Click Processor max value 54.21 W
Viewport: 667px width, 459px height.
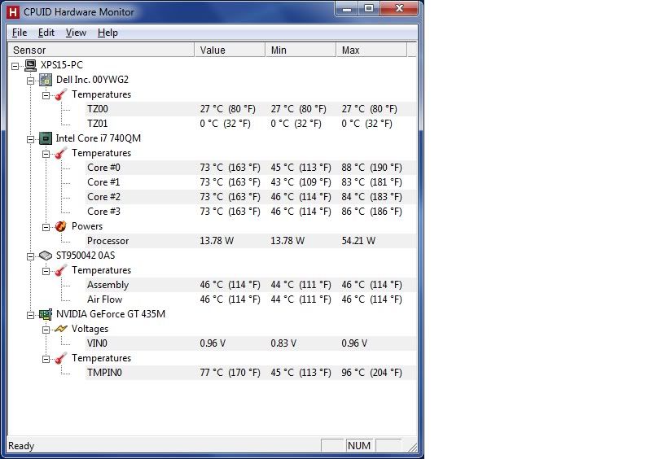point(358,241)
